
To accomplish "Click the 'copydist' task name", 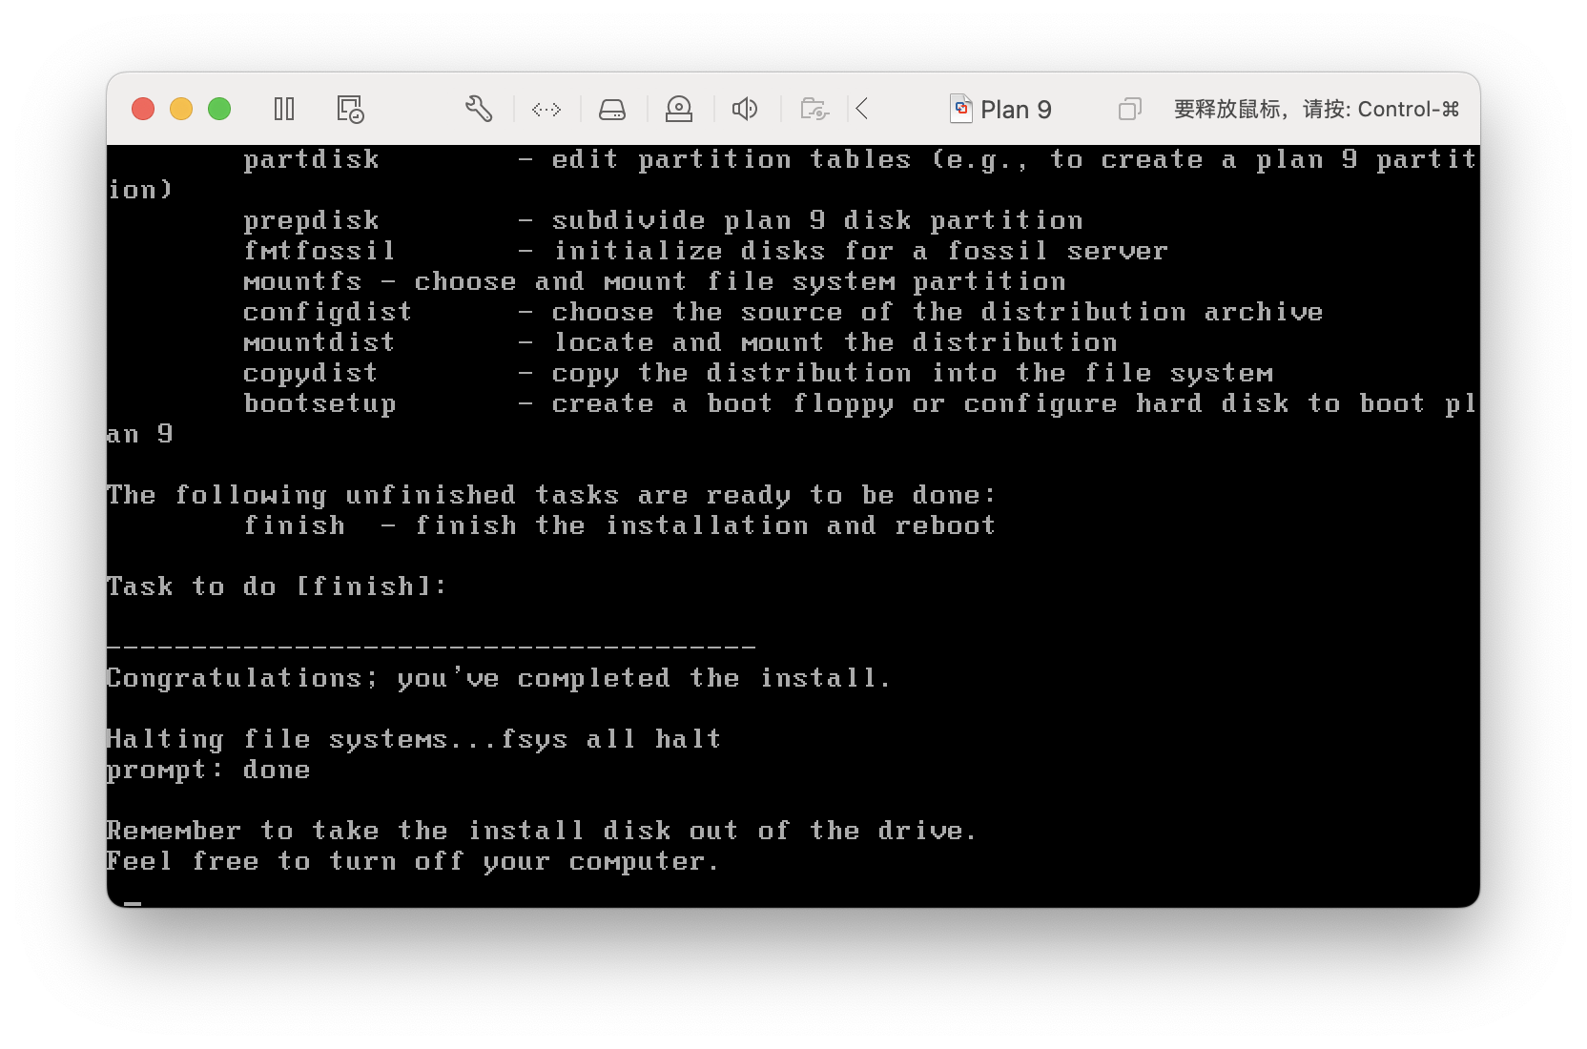I will [311, 373].
